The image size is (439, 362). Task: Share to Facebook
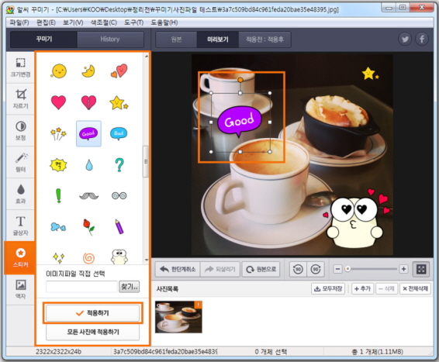click(x=422, y=40)
